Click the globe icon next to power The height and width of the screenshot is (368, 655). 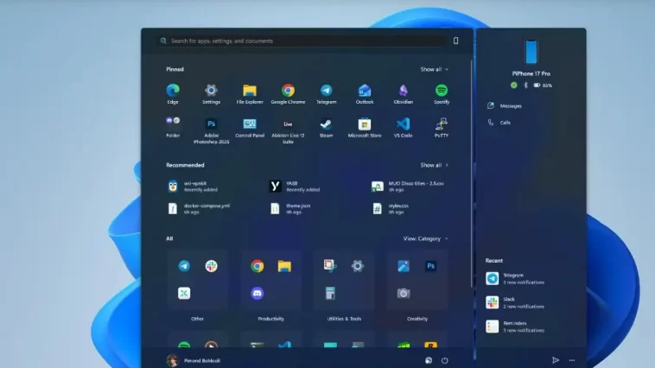pos(429,360)
